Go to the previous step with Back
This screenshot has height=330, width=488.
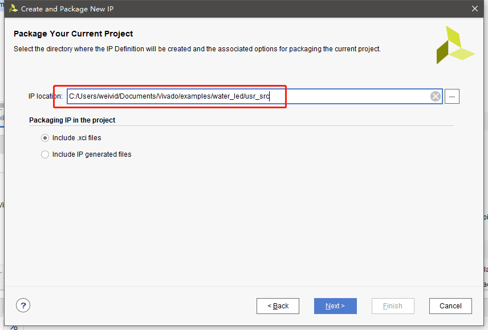tap(278, 306)
